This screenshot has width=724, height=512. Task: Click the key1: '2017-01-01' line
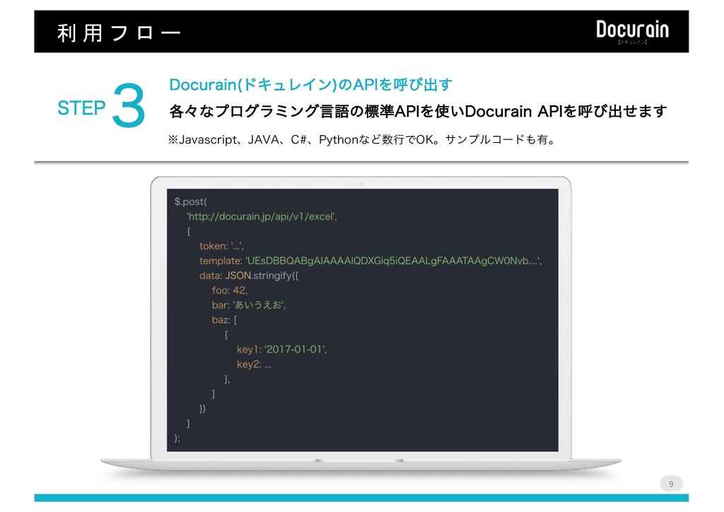click(281, 349)
